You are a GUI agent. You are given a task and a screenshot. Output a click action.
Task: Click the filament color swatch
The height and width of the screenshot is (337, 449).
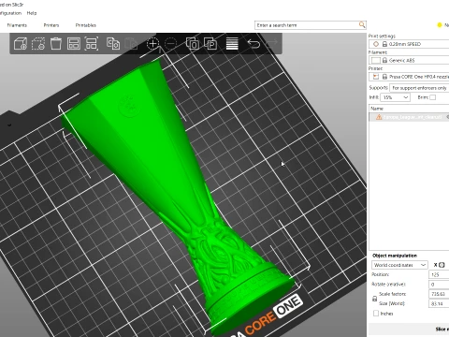pos(376,60)
